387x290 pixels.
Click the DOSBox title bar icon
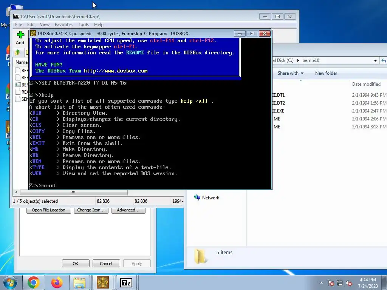tap(33, 33)
